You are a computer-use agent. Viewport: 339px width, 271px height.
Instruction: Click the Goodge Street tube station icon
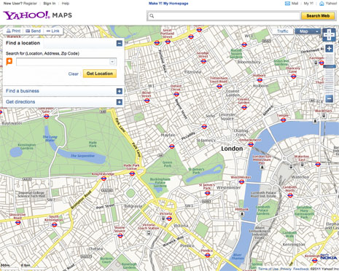click(203, 61)
